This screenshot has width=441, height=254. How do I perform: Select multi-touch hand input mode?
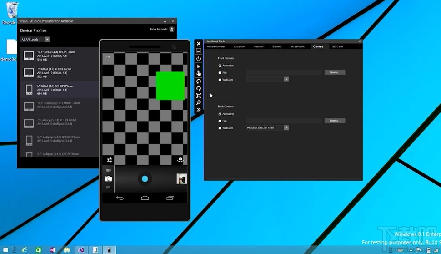tap(199, 73)
